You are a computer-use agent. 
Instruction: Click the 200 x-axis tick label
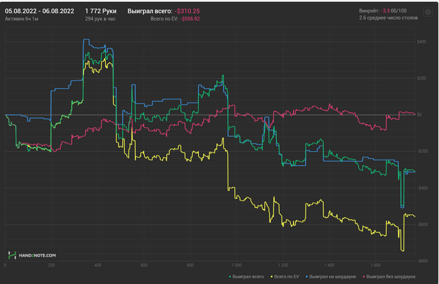point(51,265)
